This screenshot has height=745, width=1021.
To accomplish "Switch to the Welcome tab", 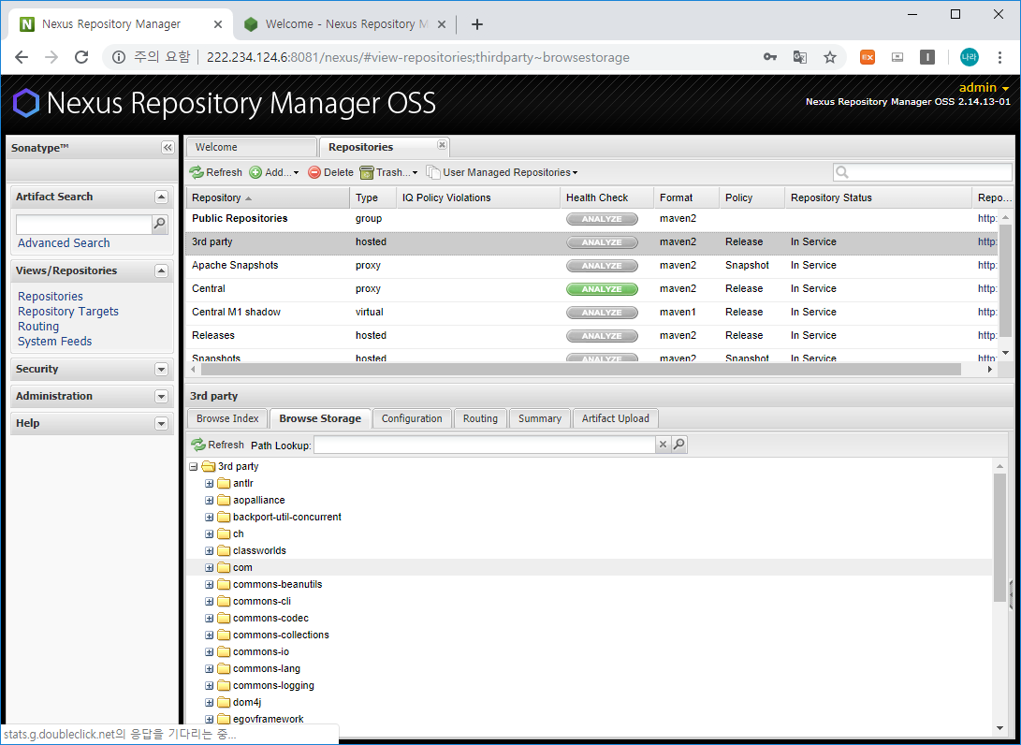I will pos(251,147).
